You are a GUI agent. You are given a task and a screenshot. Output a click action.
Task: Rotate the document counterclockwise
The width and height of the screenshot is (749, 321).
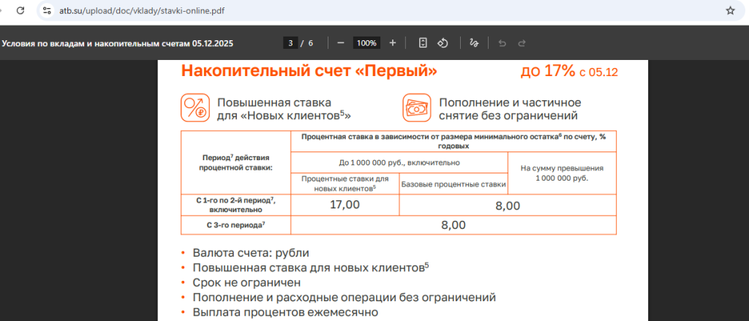(443, 43)
